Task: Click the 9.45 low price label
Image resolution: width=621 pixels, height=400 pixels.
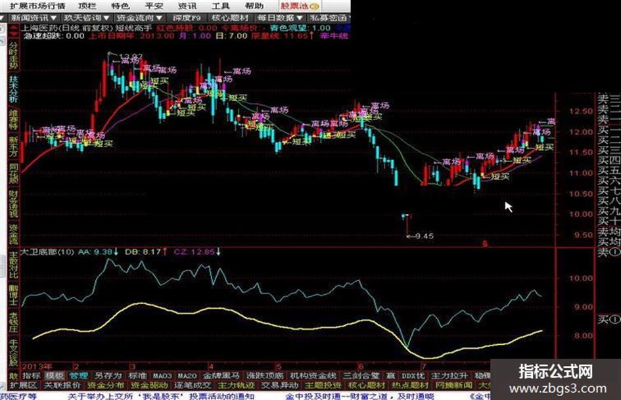Action: pyautogui.click(x=424, y=236)
